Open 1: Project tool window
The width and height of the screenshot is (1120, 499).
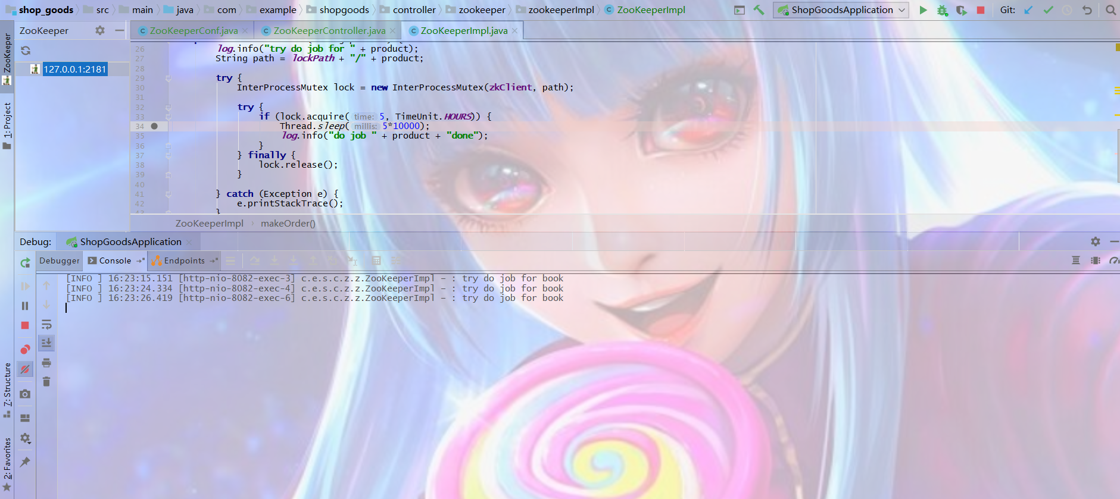7,125
